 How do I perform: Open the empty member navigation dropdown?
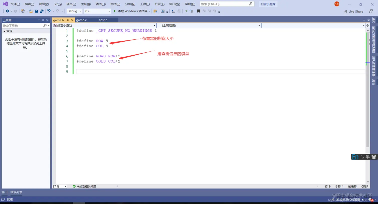point(313,25)
